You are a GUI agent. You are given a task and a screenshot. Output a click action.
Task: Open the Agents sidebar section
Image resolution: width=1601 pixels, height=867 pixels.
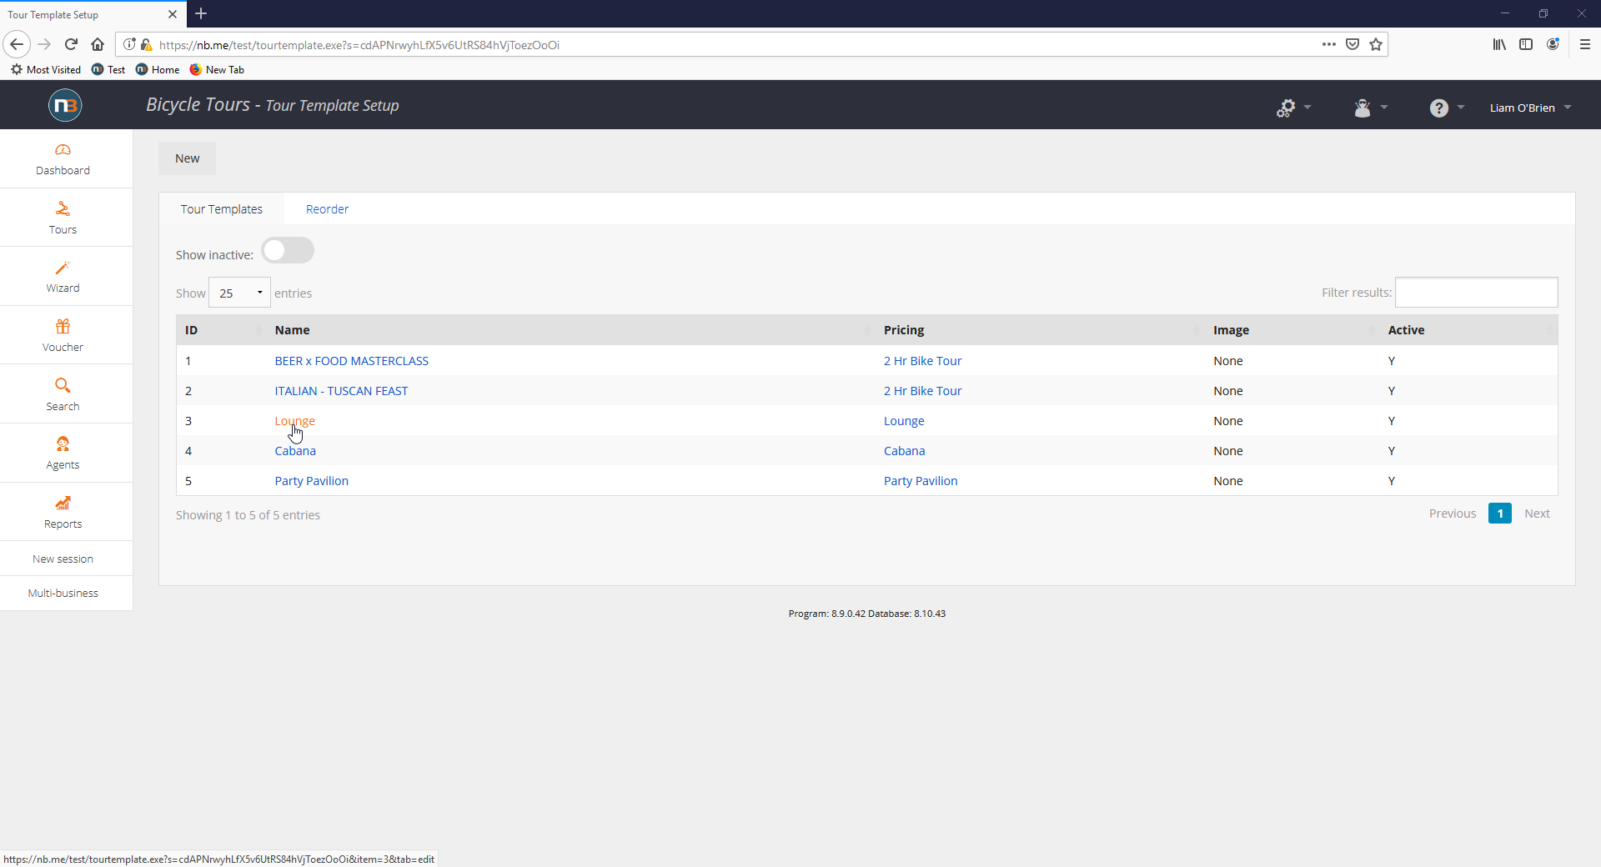tap(63, 454)
